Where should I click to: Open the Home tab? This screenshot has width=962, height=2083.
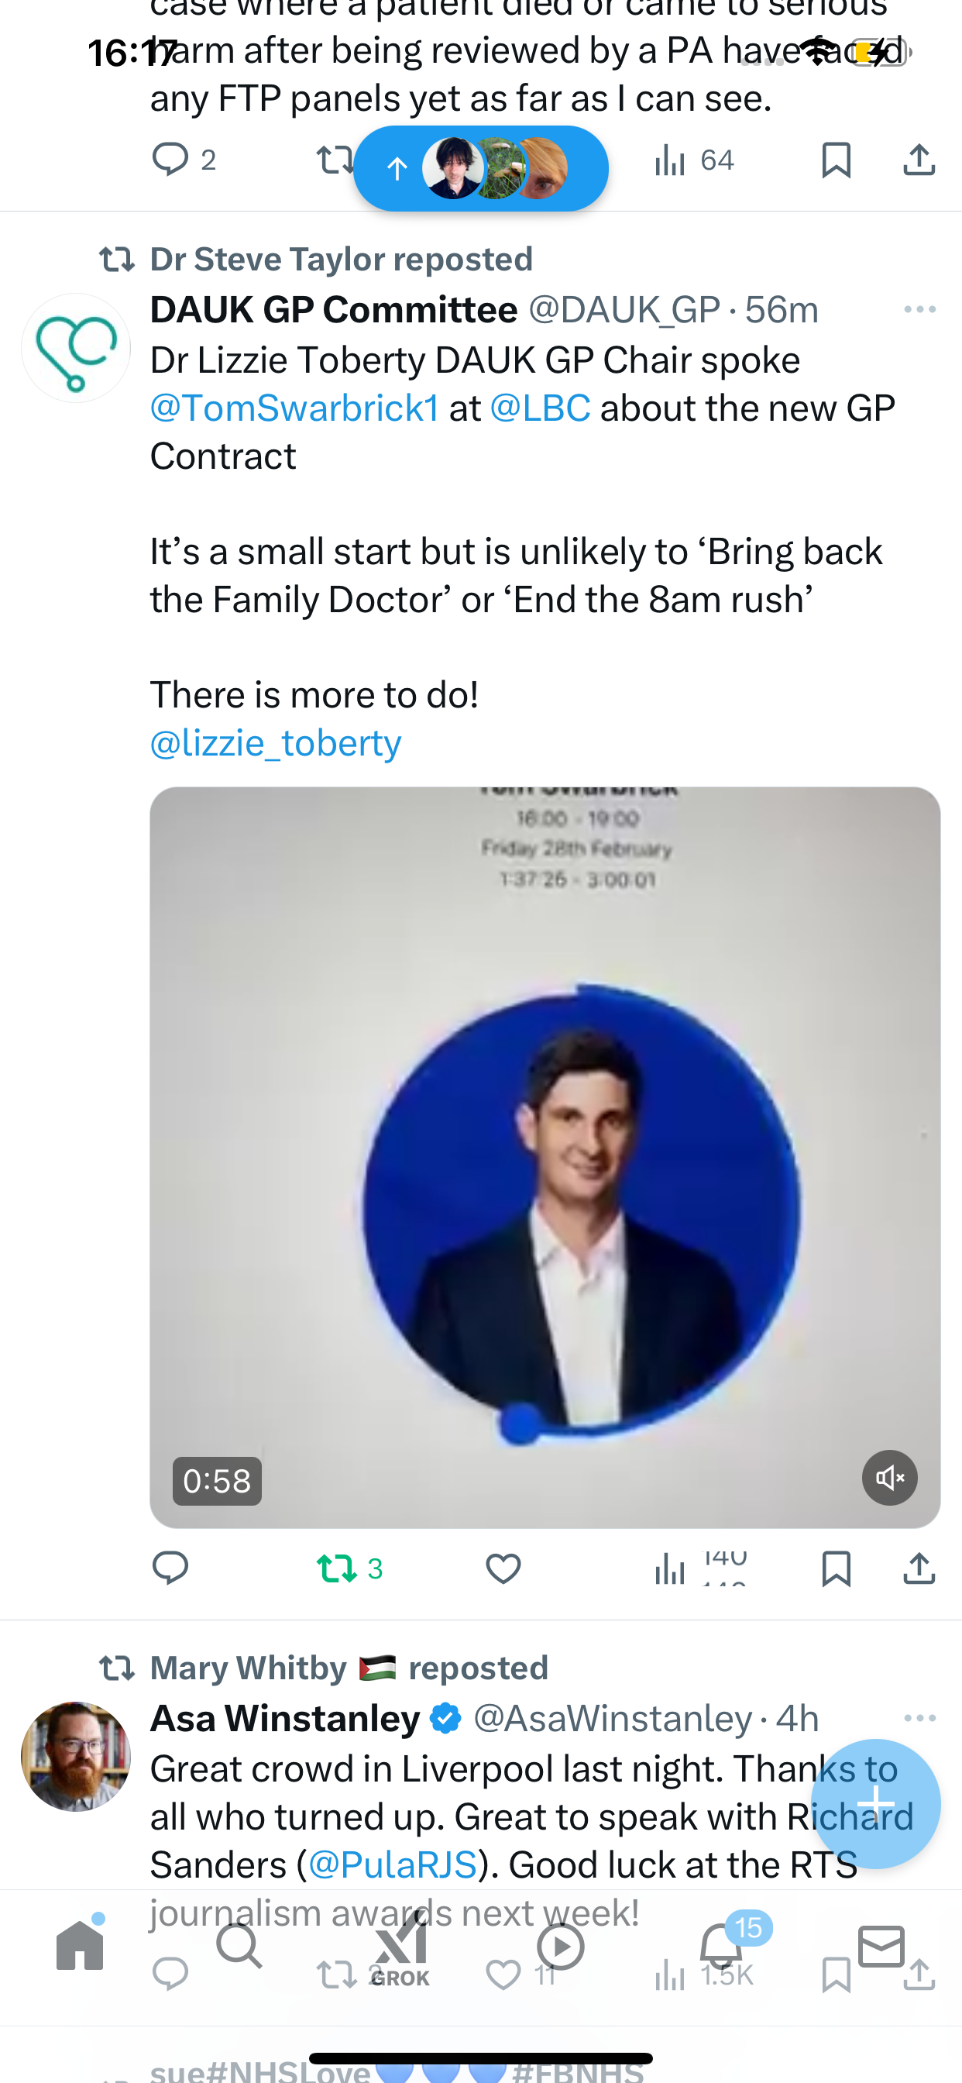click(80, 1945)
